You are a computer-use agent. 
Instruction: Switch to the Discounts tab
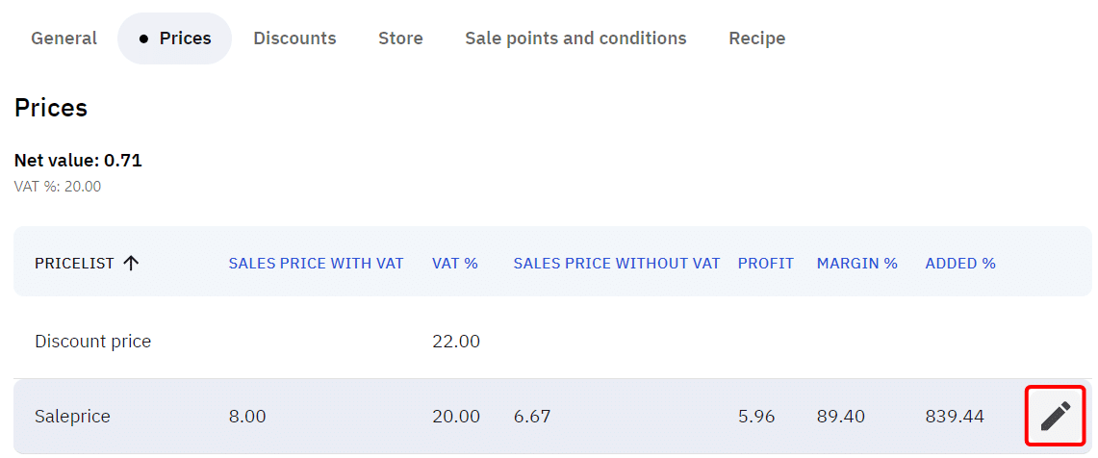(x=294, y=38)
